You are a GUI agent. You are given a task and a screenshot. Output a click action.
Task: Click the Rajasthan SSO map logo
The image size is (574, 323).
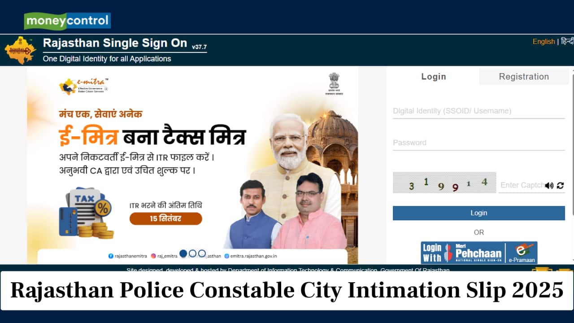[x=21, y=50]
